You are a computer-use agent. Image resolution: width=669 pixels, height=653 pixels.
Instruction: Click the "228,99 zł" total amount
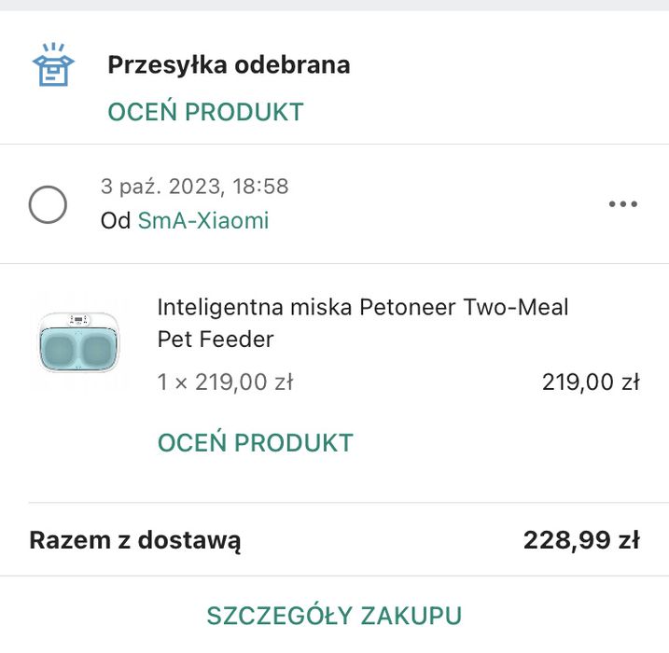coord(580,540)
